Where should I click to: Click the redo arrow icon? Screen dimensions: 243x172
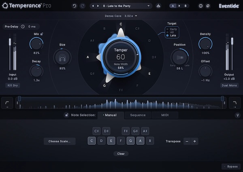(x=83, y=6)
